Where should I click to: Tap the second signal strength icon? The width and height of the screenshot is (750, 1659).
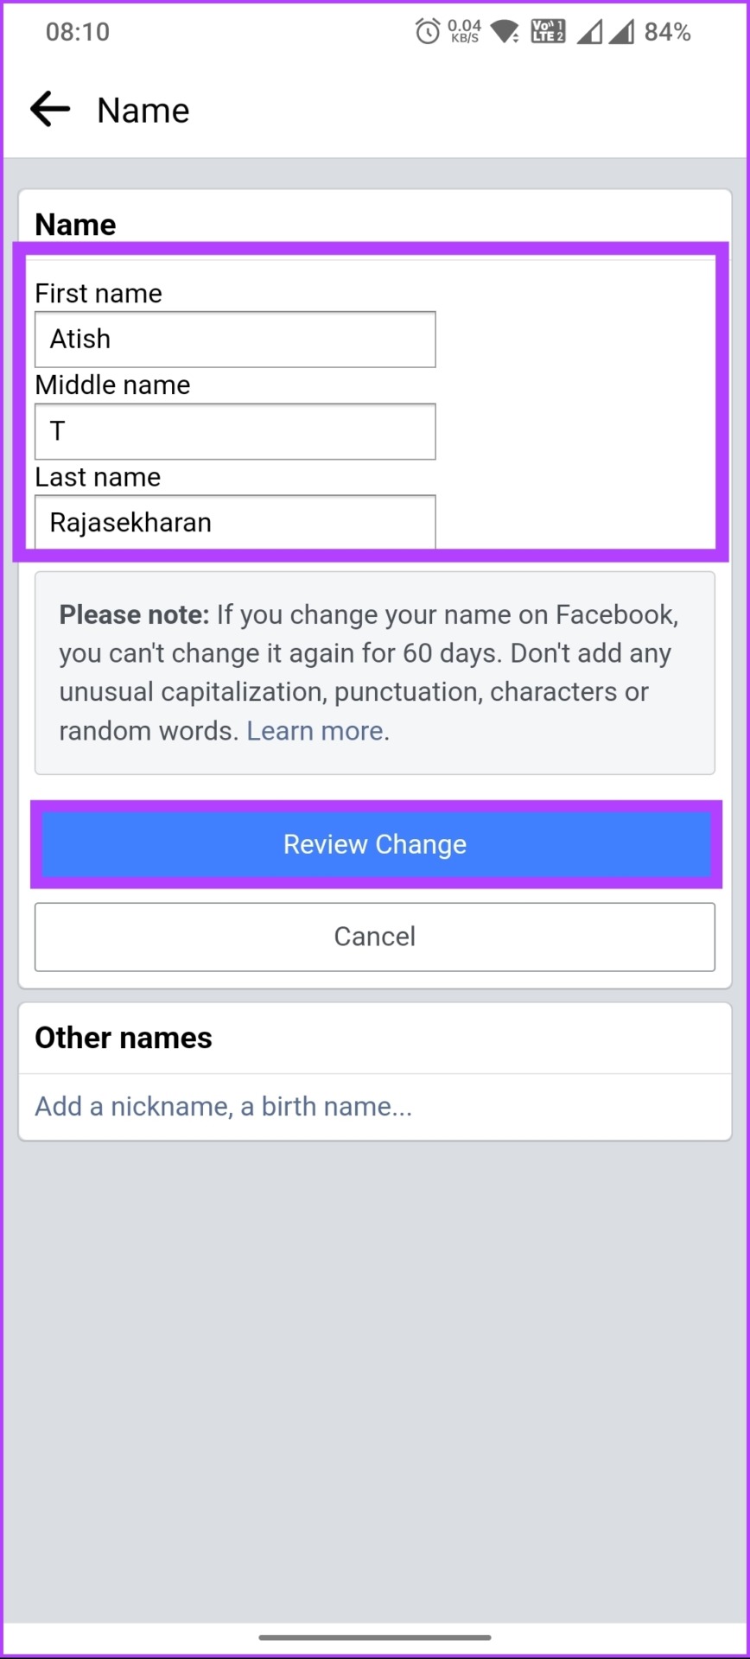[621, 32]
